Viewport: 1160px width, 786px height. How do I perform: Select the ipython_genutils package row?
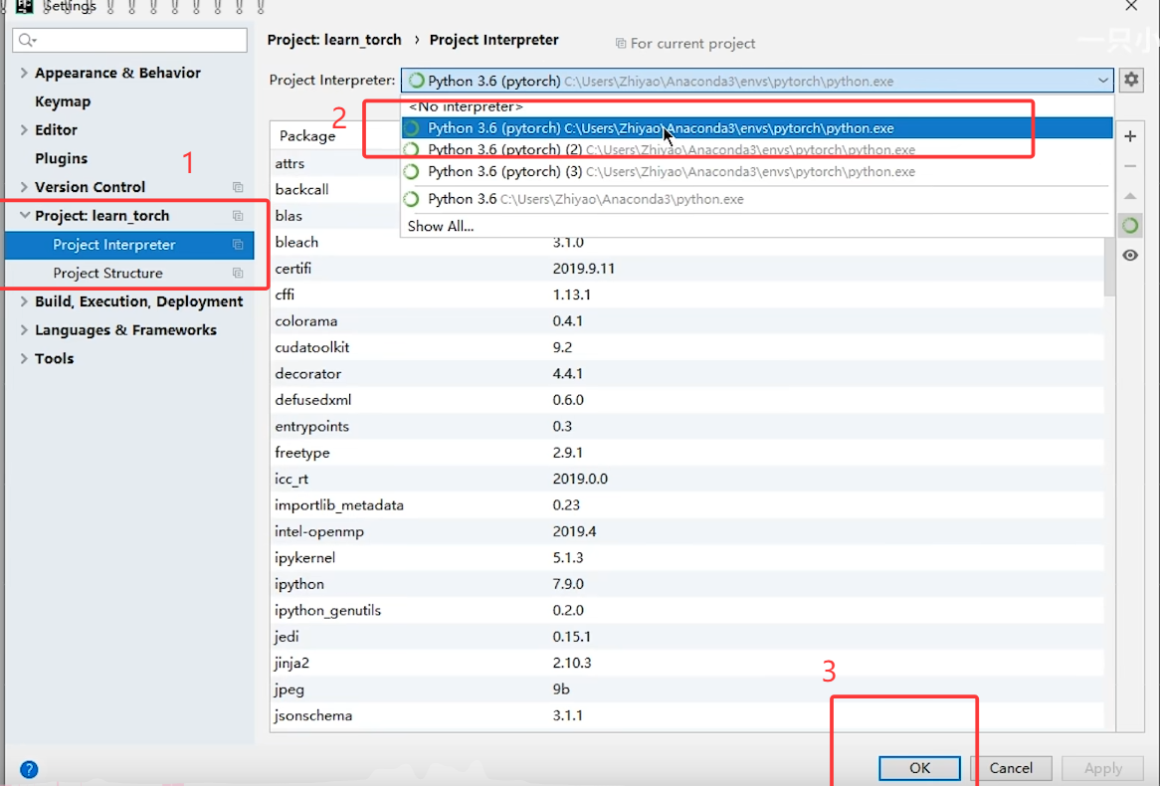click(x=687, y=610)
